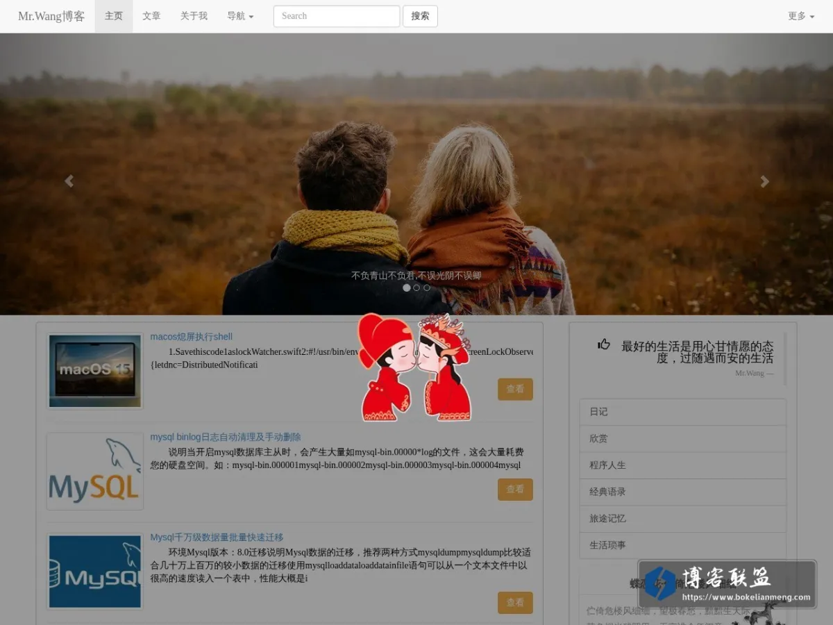833x625 pixels.
Task: Click 查看 for the macos shell article
Action: 515,390
